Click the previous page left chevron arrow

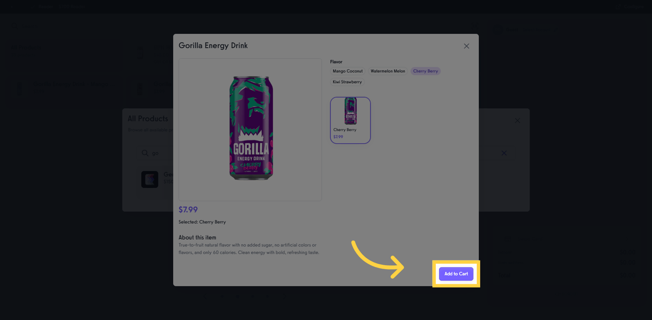(x=206, y=296)
